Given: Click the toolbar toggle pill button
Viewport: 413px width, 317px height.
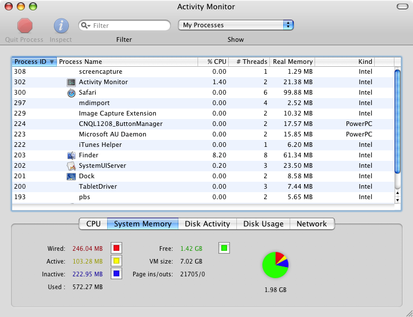Looking at the screenshot, I should click(403, 6).
